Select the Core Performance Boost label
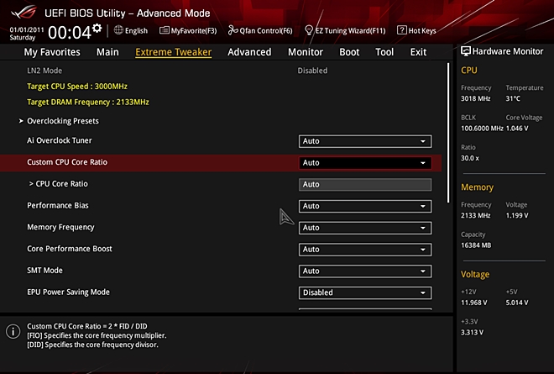 pos(70,249)
